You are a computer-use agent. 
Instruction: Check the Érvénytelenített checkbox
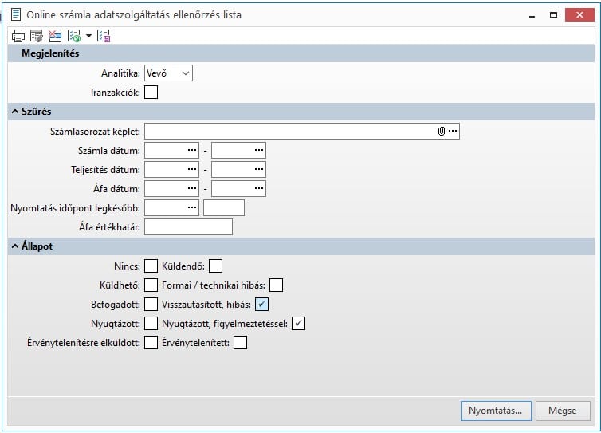coord(241,342)
